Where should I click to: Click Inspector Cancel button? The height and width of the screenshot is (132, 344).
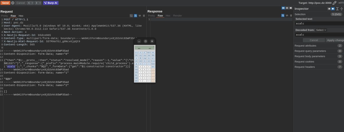314,40
